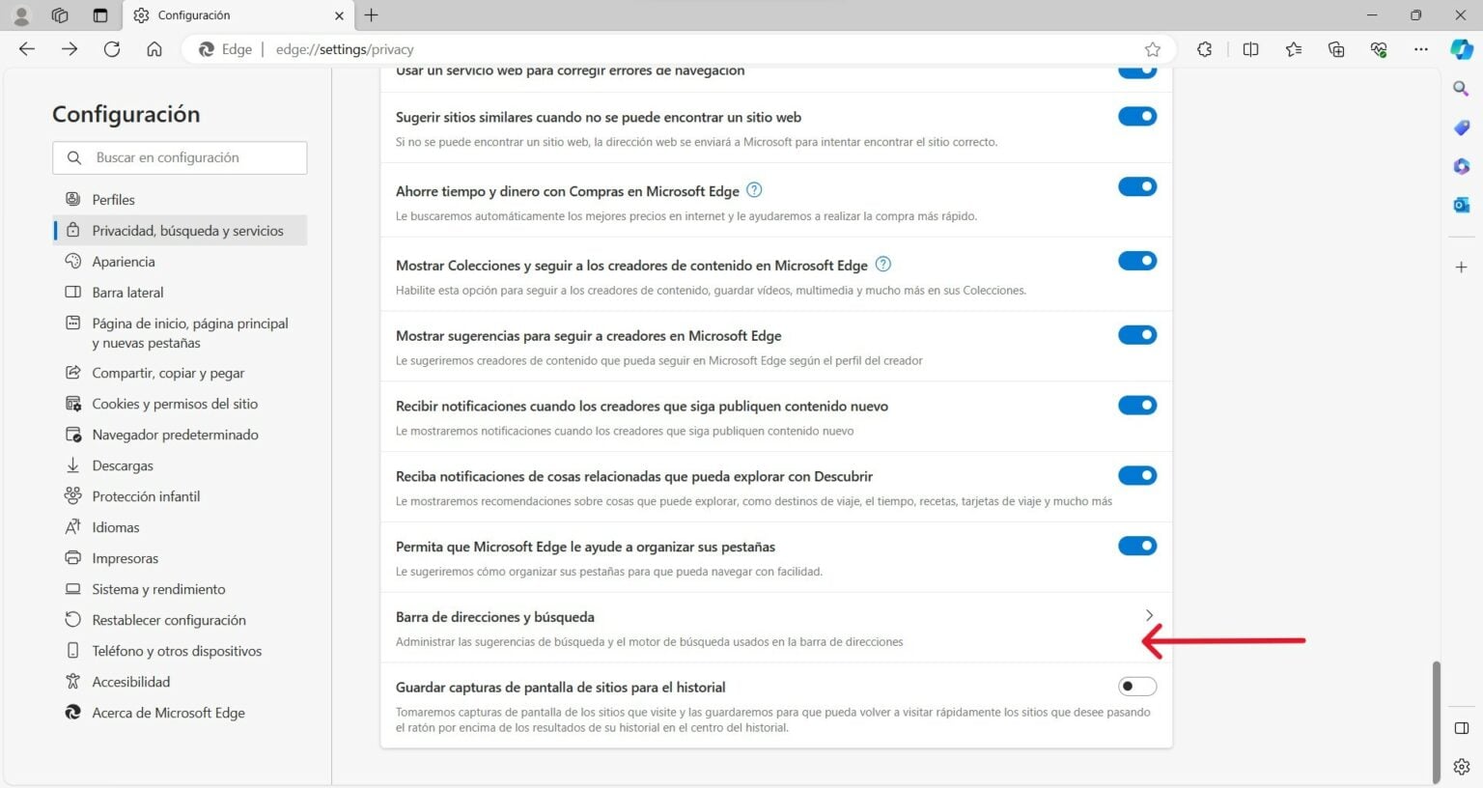Image resolution: width=1483 pixels, height=788 pixels.
Task: Disable 'Permita que Microsoft Edge le ayude a organizar'
Action: point(1137,546)
